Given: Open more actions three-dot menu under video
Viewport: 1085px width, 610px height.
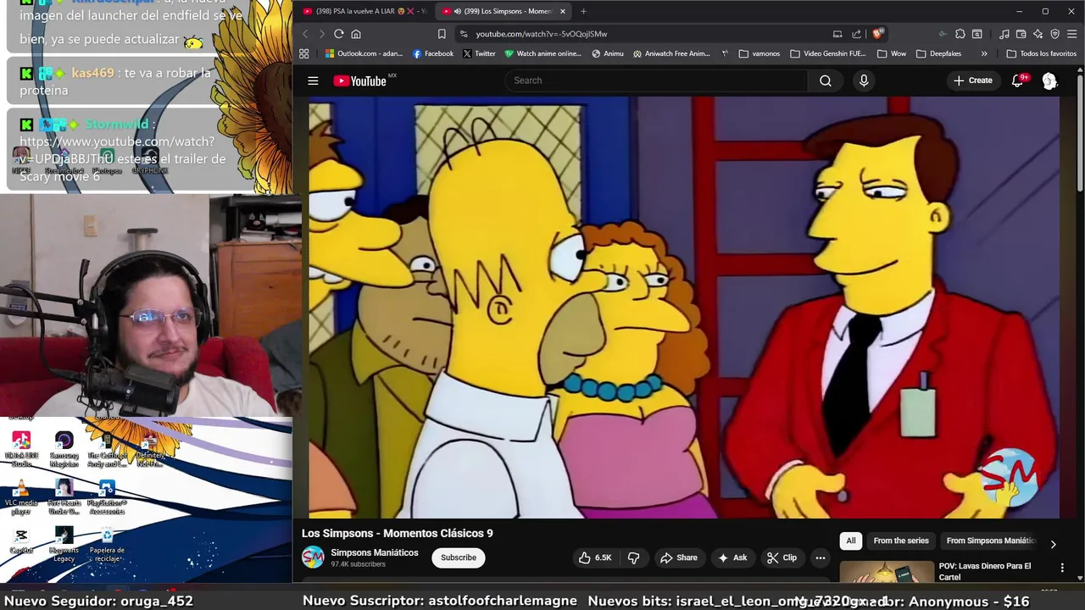Looking at the screenshot, I should (x=820, y=557).
